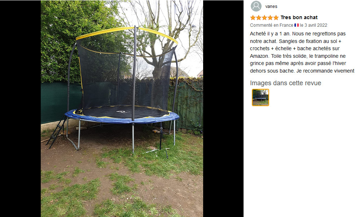This screenshot has height=217, width=359.
Task: Click the date le 3 avril 2022
Action: pyautogui.click(x=314, y=25)
